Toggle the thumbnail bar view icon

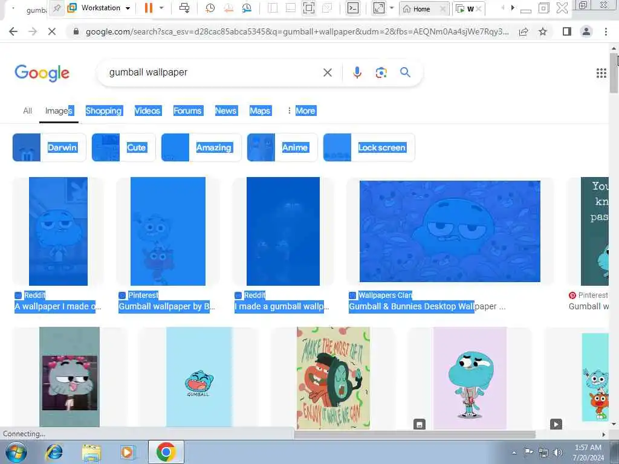tap(291, 8)
